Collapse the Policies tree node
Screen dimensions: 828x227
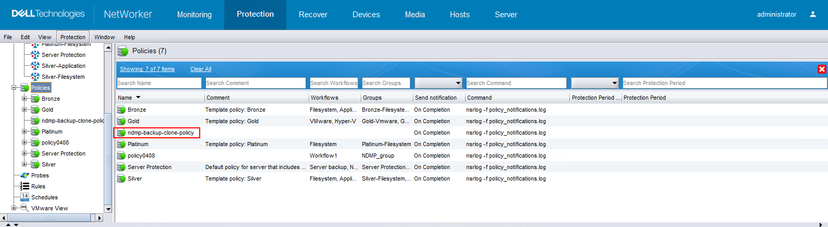14,88
